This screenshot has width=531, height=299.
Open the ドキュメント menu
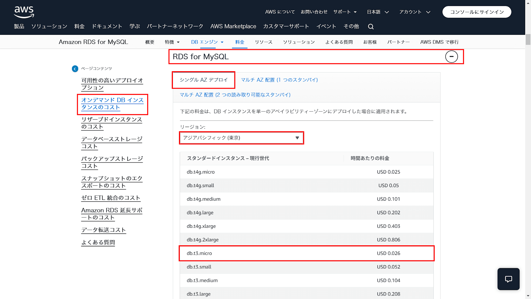[107, 26]
